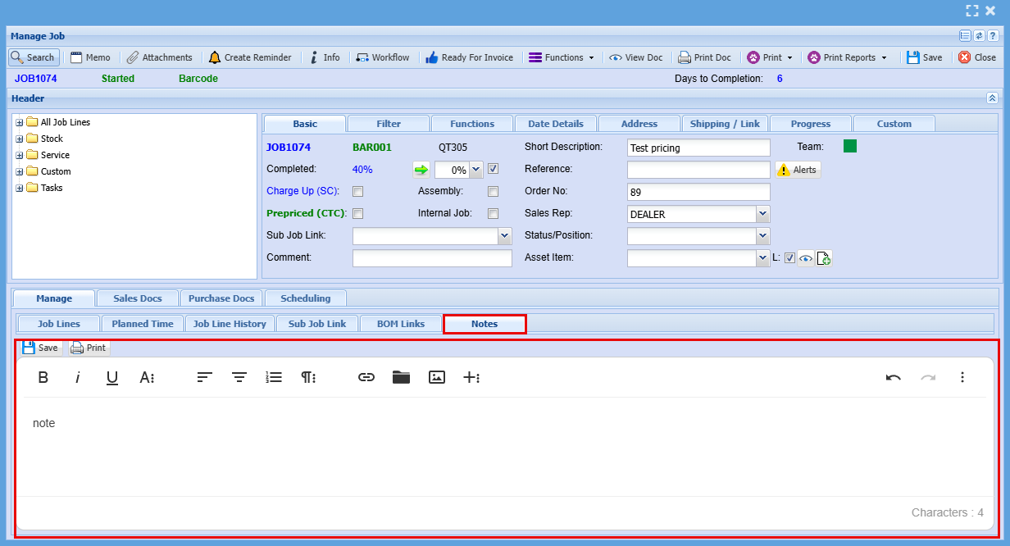This screenshot has height=546, width=1010.
Task: Click the green arrow next to Completed
Action: point(421,170)
